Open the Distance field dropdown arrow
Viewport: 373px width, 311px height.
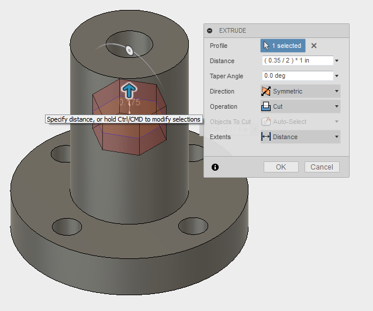coord(337,61)
